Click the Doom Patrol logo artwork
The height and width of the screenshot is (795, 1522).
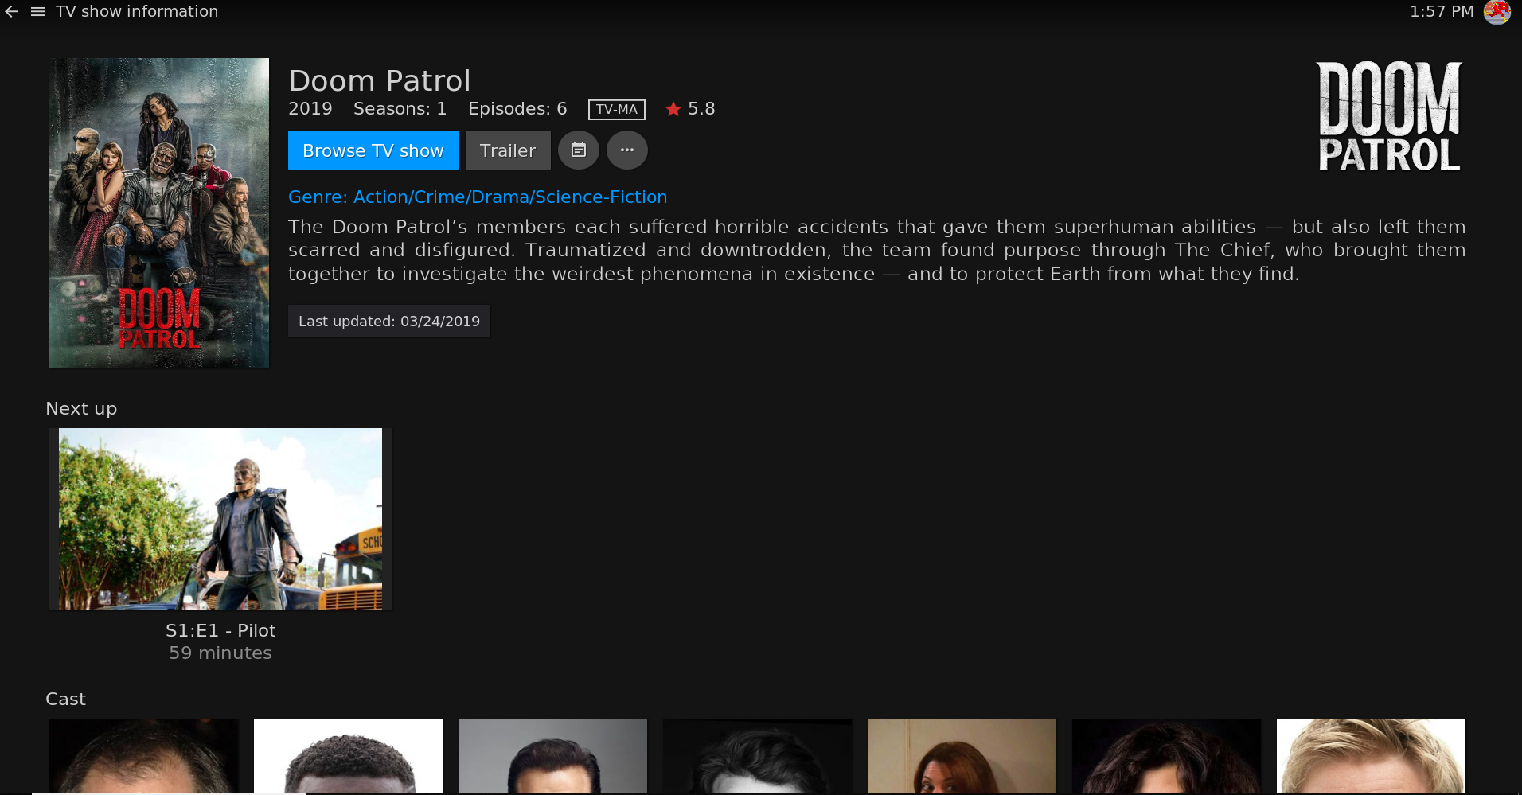click(1390, 116)
